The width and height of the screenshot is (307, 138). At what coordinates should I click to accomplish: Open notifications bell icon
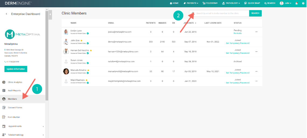tap(297, 3)
